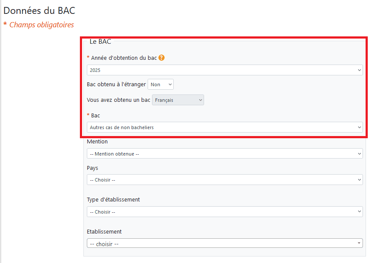Viewport: 376px width, 263px height.
Task: Click the Bac obtenu à l'étranger label
Action: (116, 84)
